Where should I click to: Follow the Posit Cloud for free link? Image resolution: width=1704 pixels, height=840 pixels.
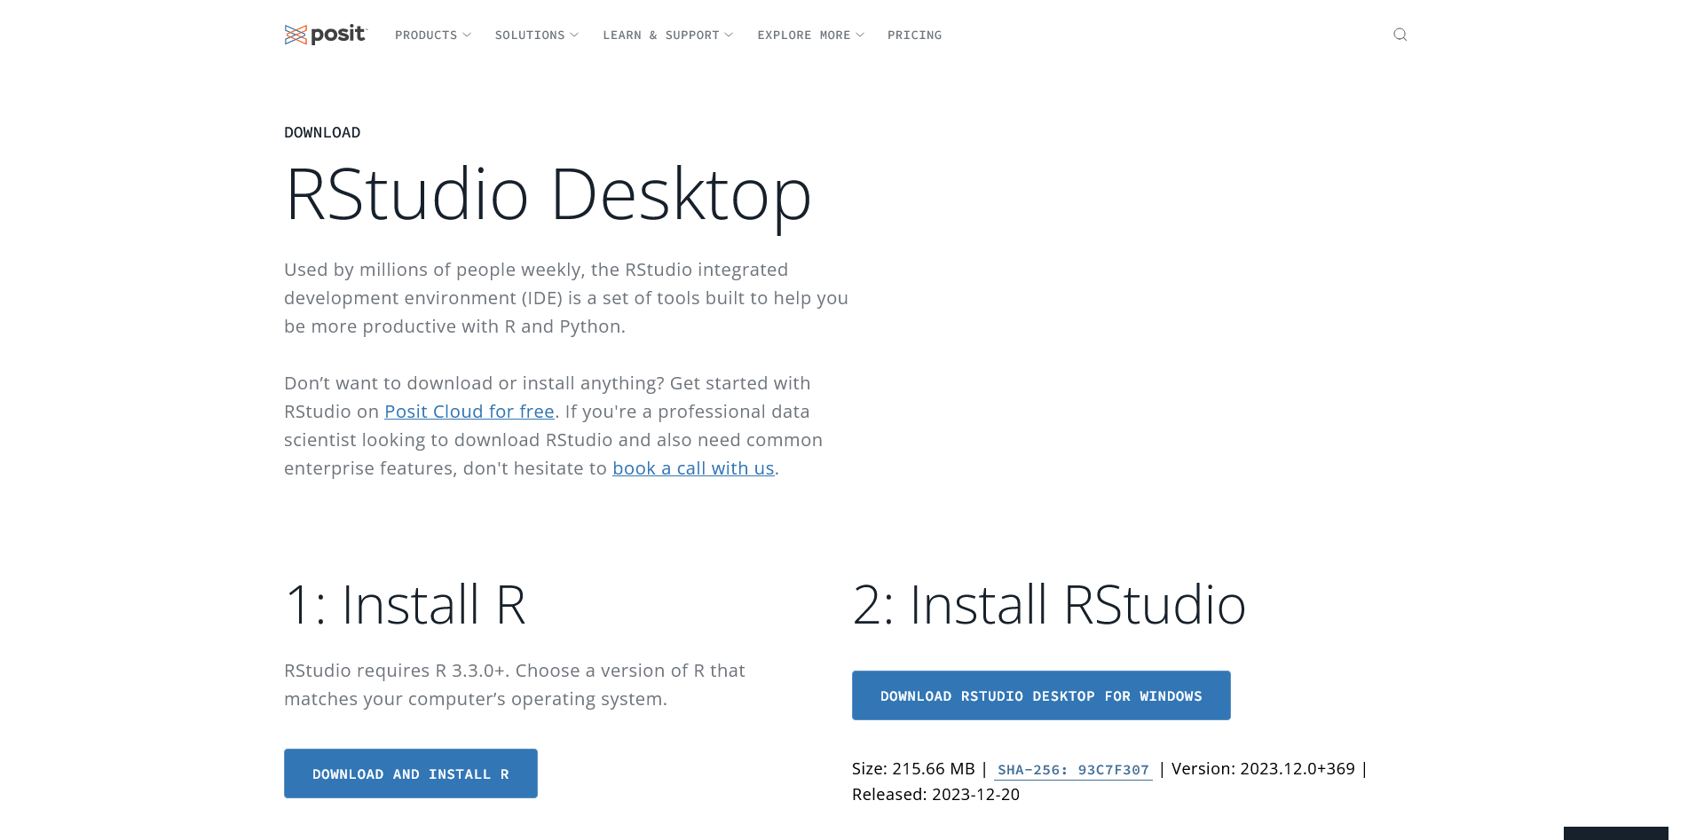click(x=469, y=412)
